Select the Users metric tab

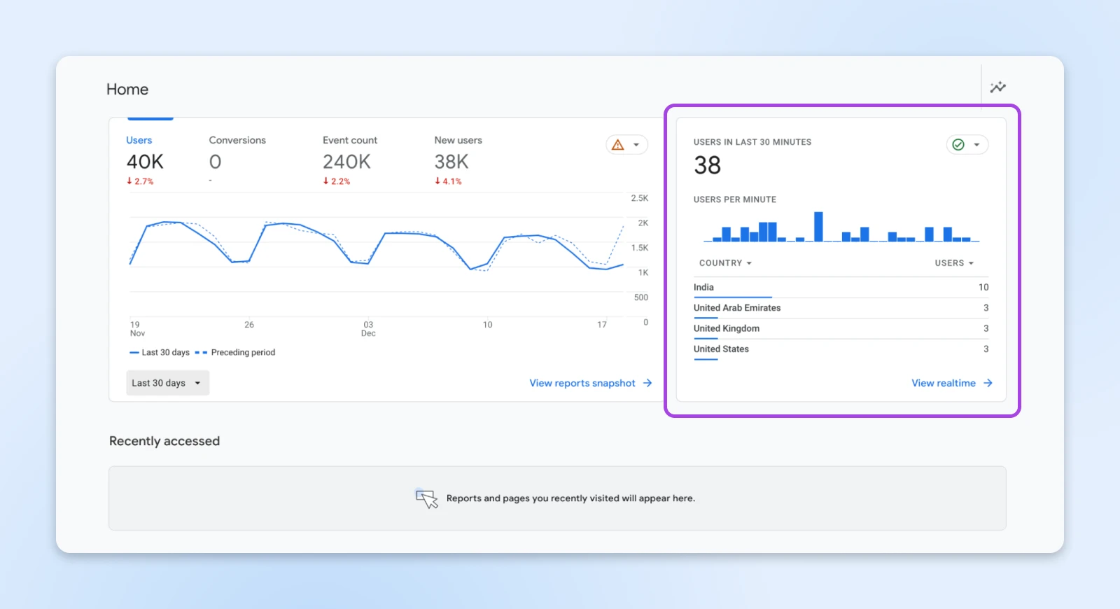145,160
